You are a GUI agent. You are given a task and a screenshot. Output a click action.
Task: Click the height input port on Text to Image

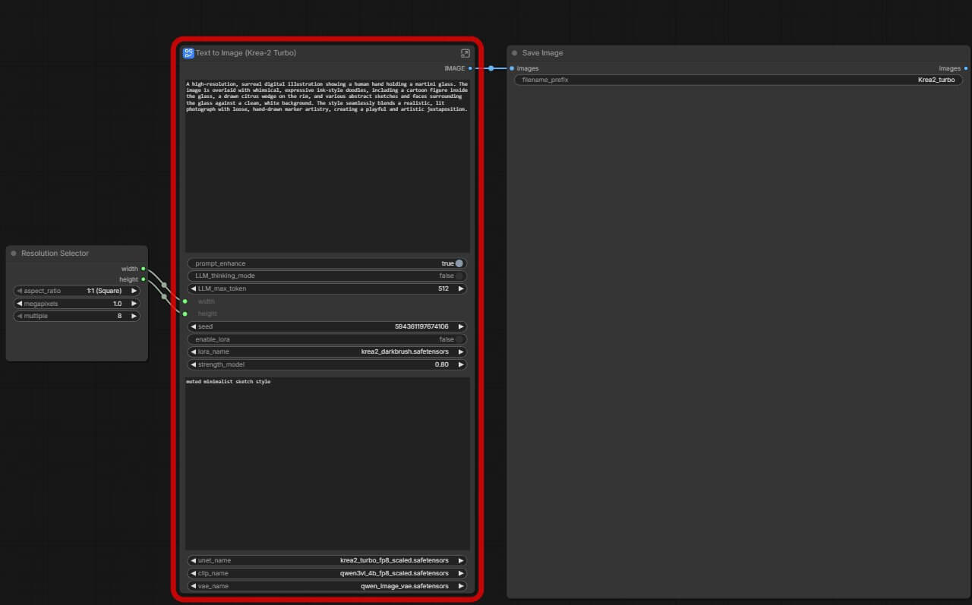pyautogui.click(x=185, y=314)
